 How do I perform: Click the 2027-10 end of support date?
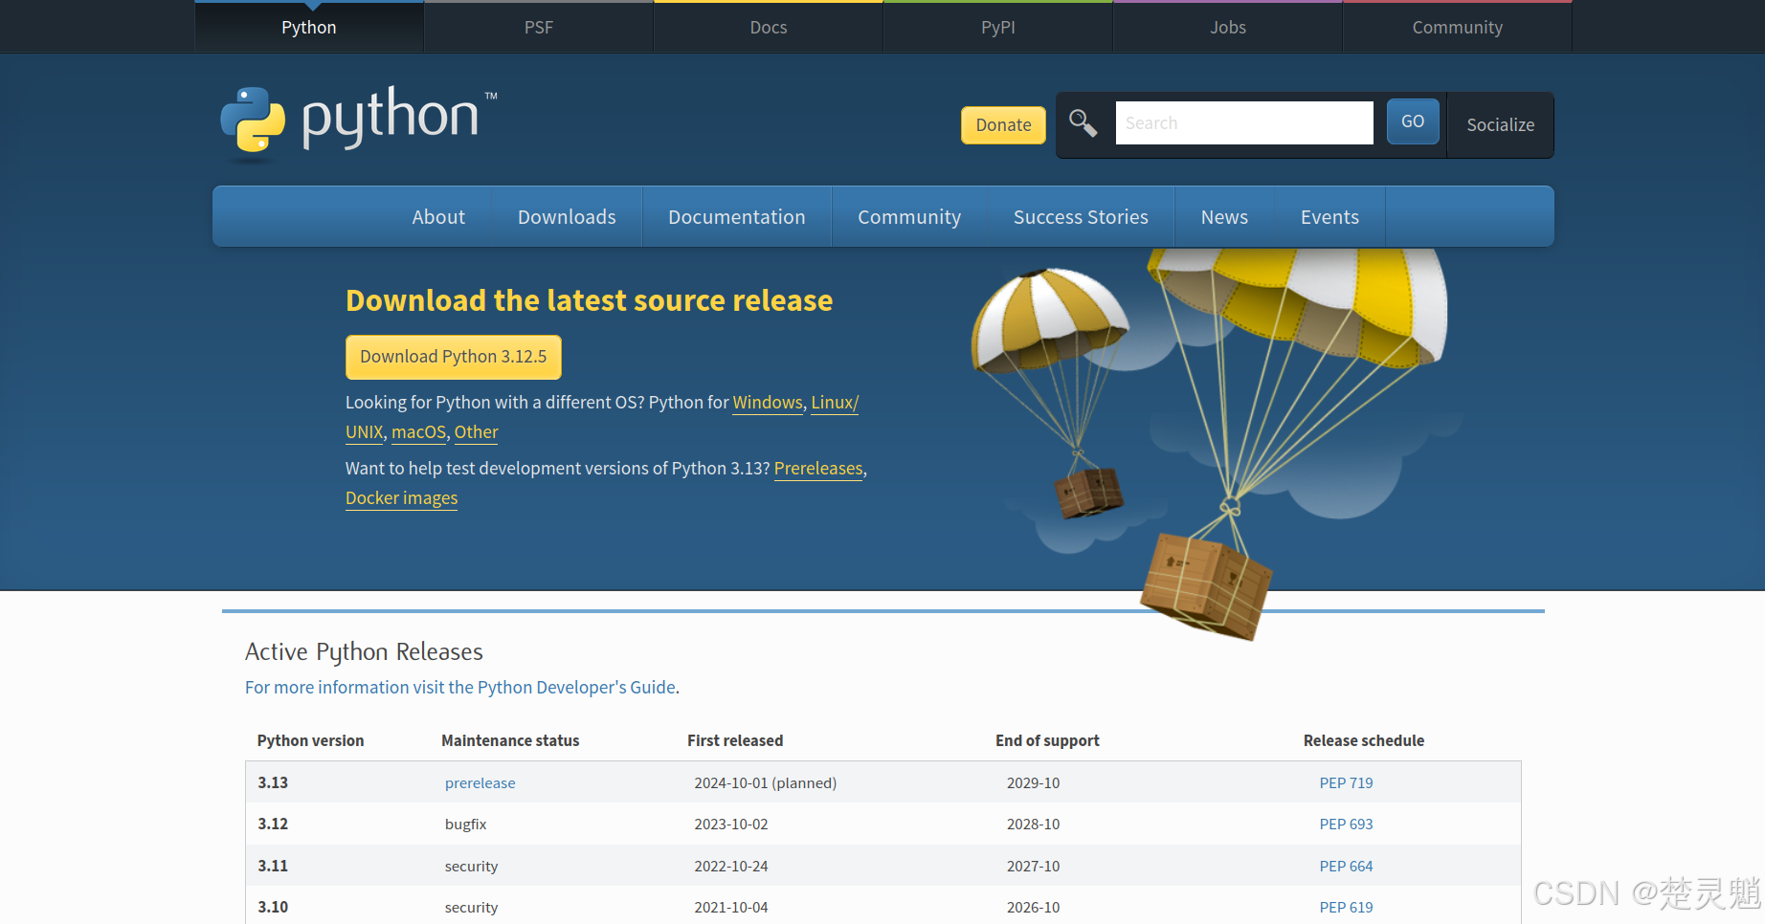[1033, 867]
